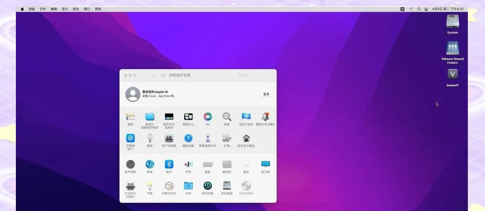This screenshot has width=485, height=211.
Task: Close the System Preferences window
Action: (126, 75)
